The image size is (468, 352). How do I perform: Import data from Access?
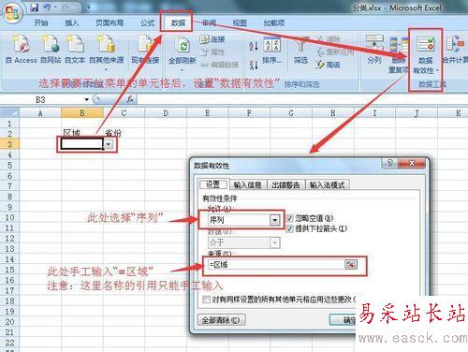click(x=22, y=49)
